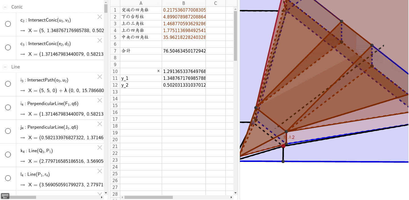Viewport: 409px width, 200px height.
Task: Collapse the Line section
Action: [x=5, y=67]
